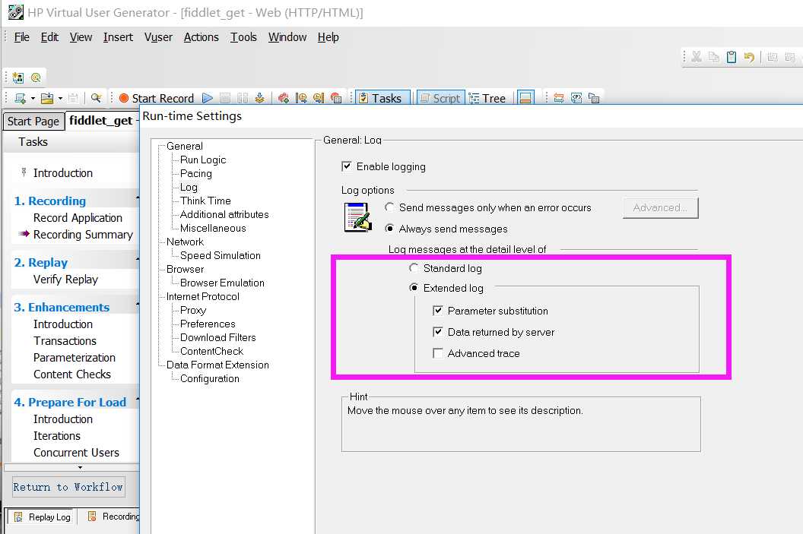Screen dimensions: 803x534
Task: Open the Tools menu
Action: pyautogui.click(x=243, y=36)
